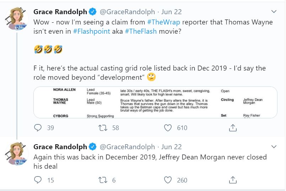Viewport: 286px width, 191px height.
Task: Reply to the Jeffrey Dean Morgan tweet
Action: coord(38,180)
